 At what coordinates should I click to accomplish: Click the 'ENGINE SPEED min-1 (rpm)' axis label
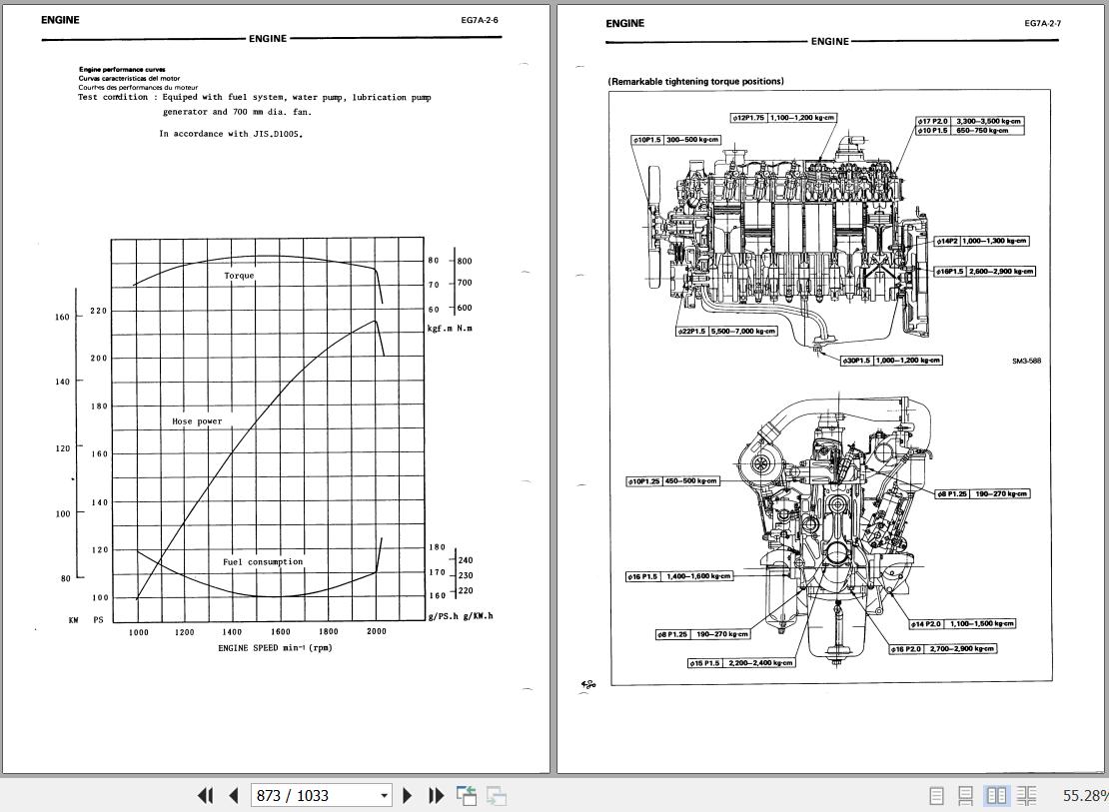coord(275,648)
